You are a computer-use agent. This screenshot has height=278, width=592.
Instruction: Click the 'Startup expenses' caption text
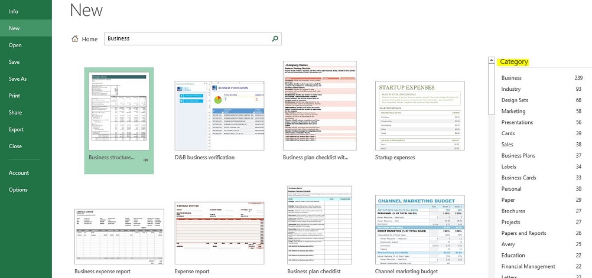pos(395,157)
